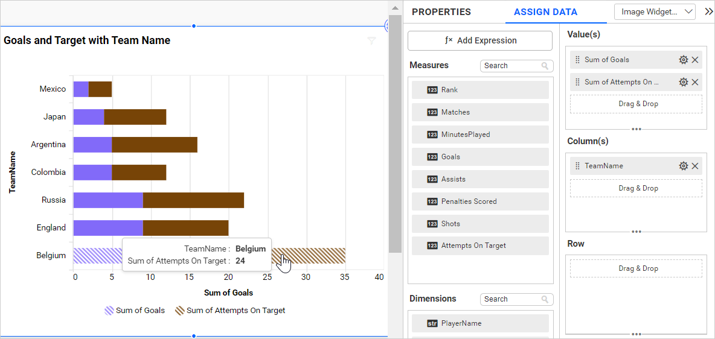Open settings gear for TeamName column

click(683, 166)
